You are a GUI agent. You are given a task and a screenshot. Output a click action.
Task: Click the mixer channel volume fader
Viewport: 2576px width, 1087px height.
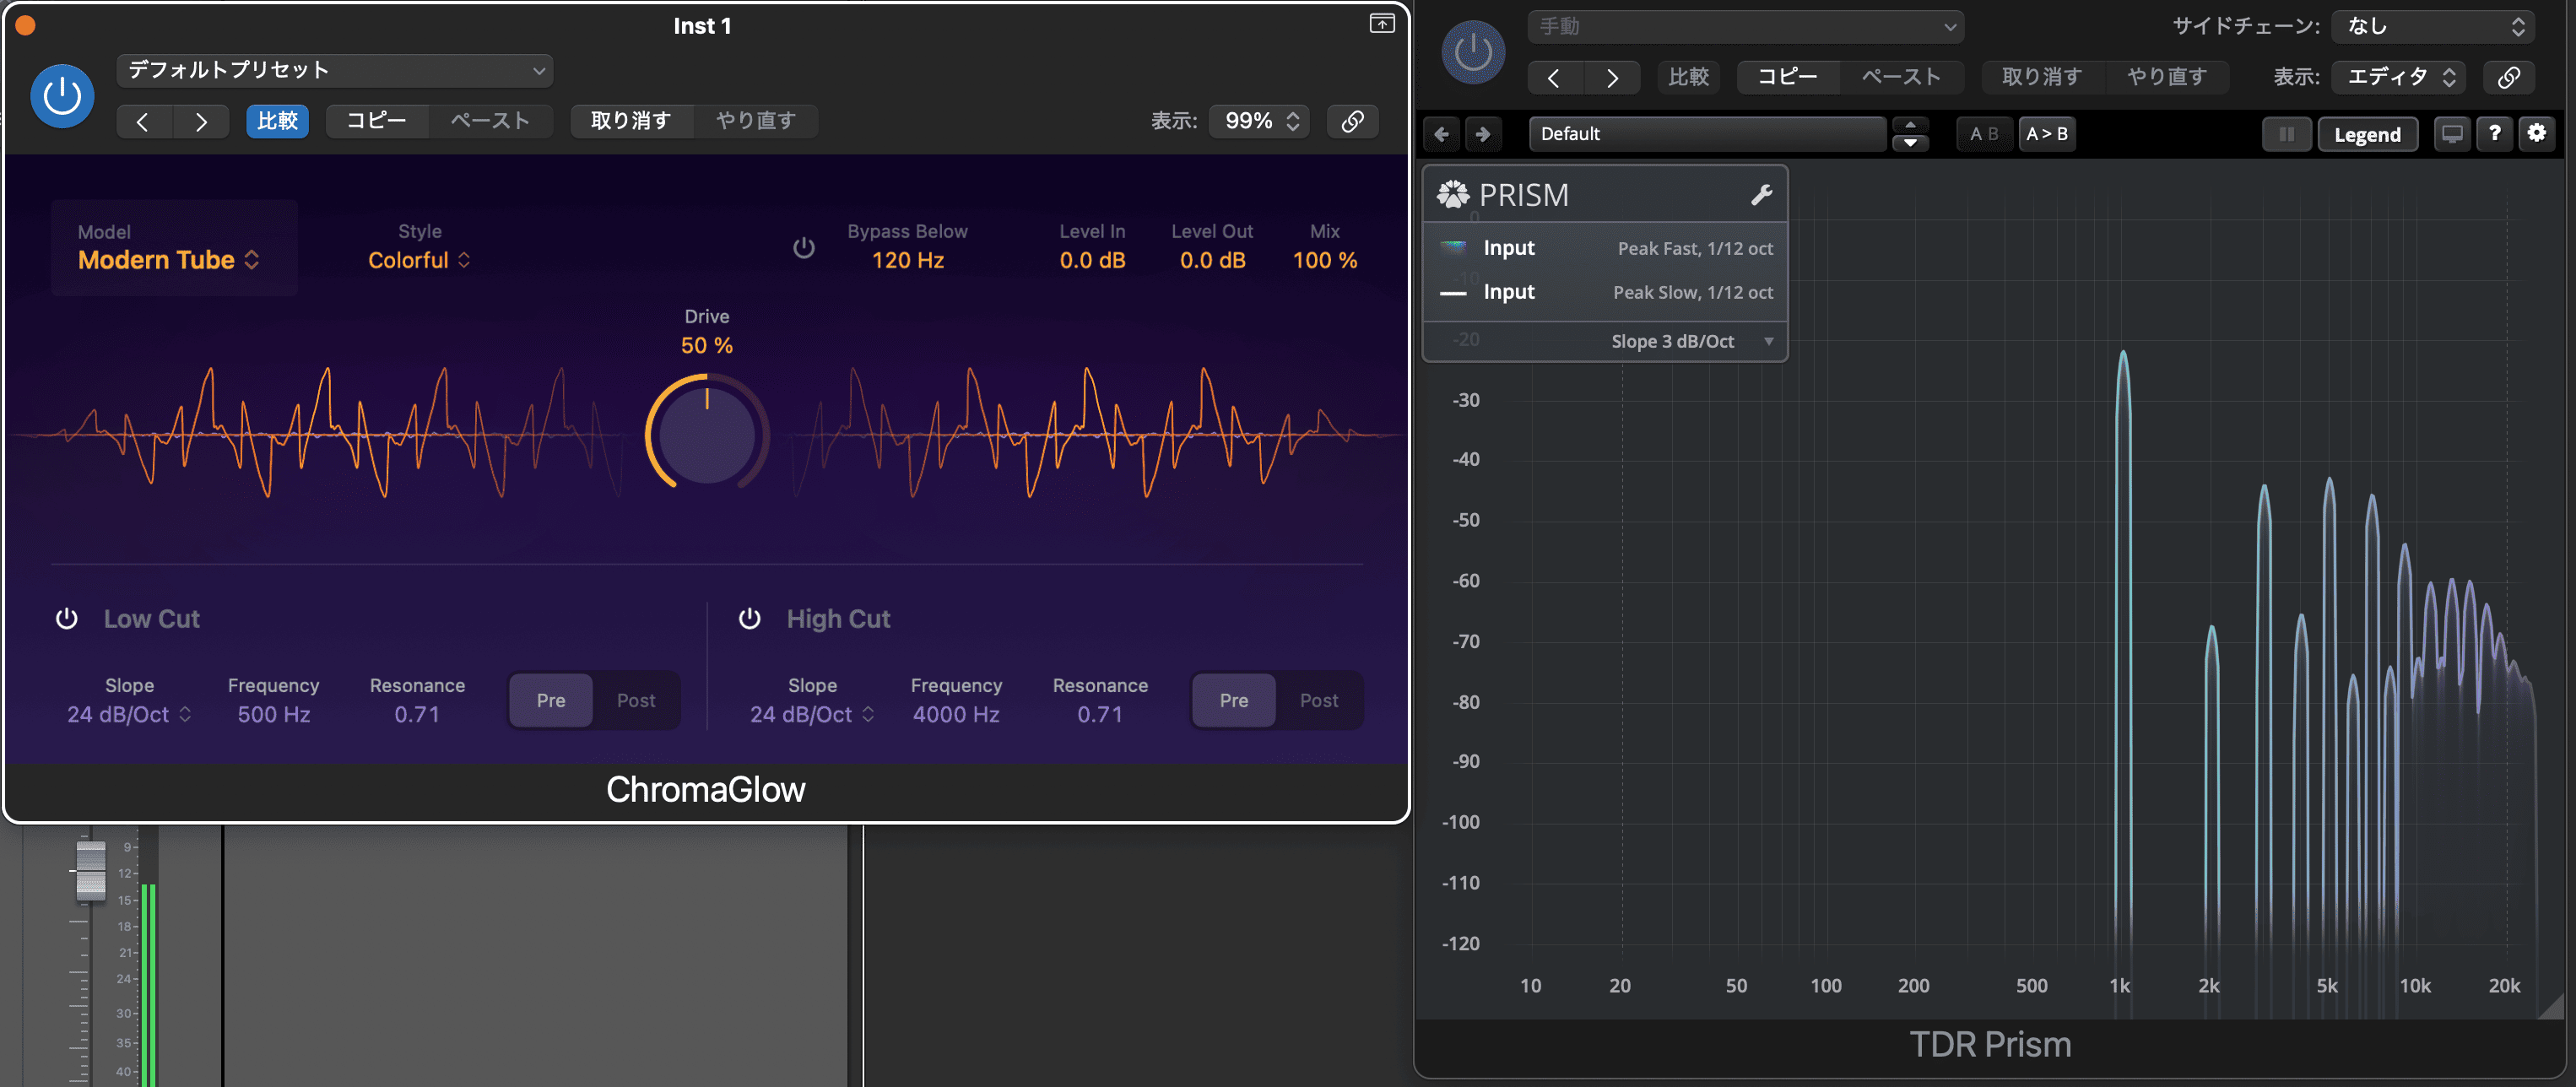pyautogui.click(x=91, y=870)
